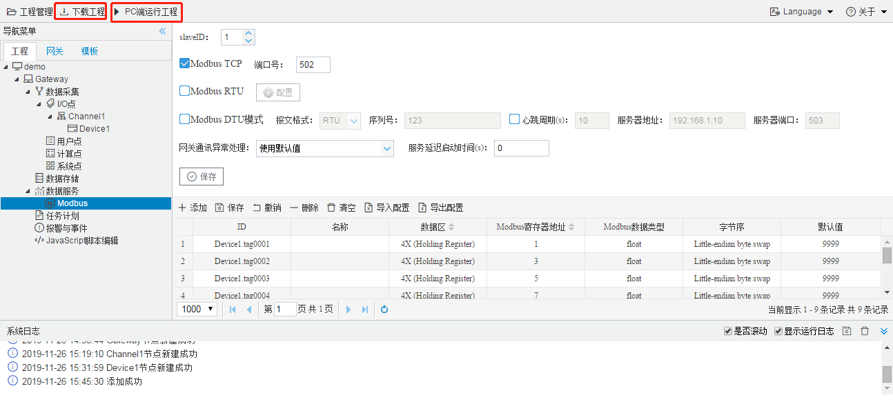Go to first page icon
This screenshot has height=413, width=893.
coord(233,310)
